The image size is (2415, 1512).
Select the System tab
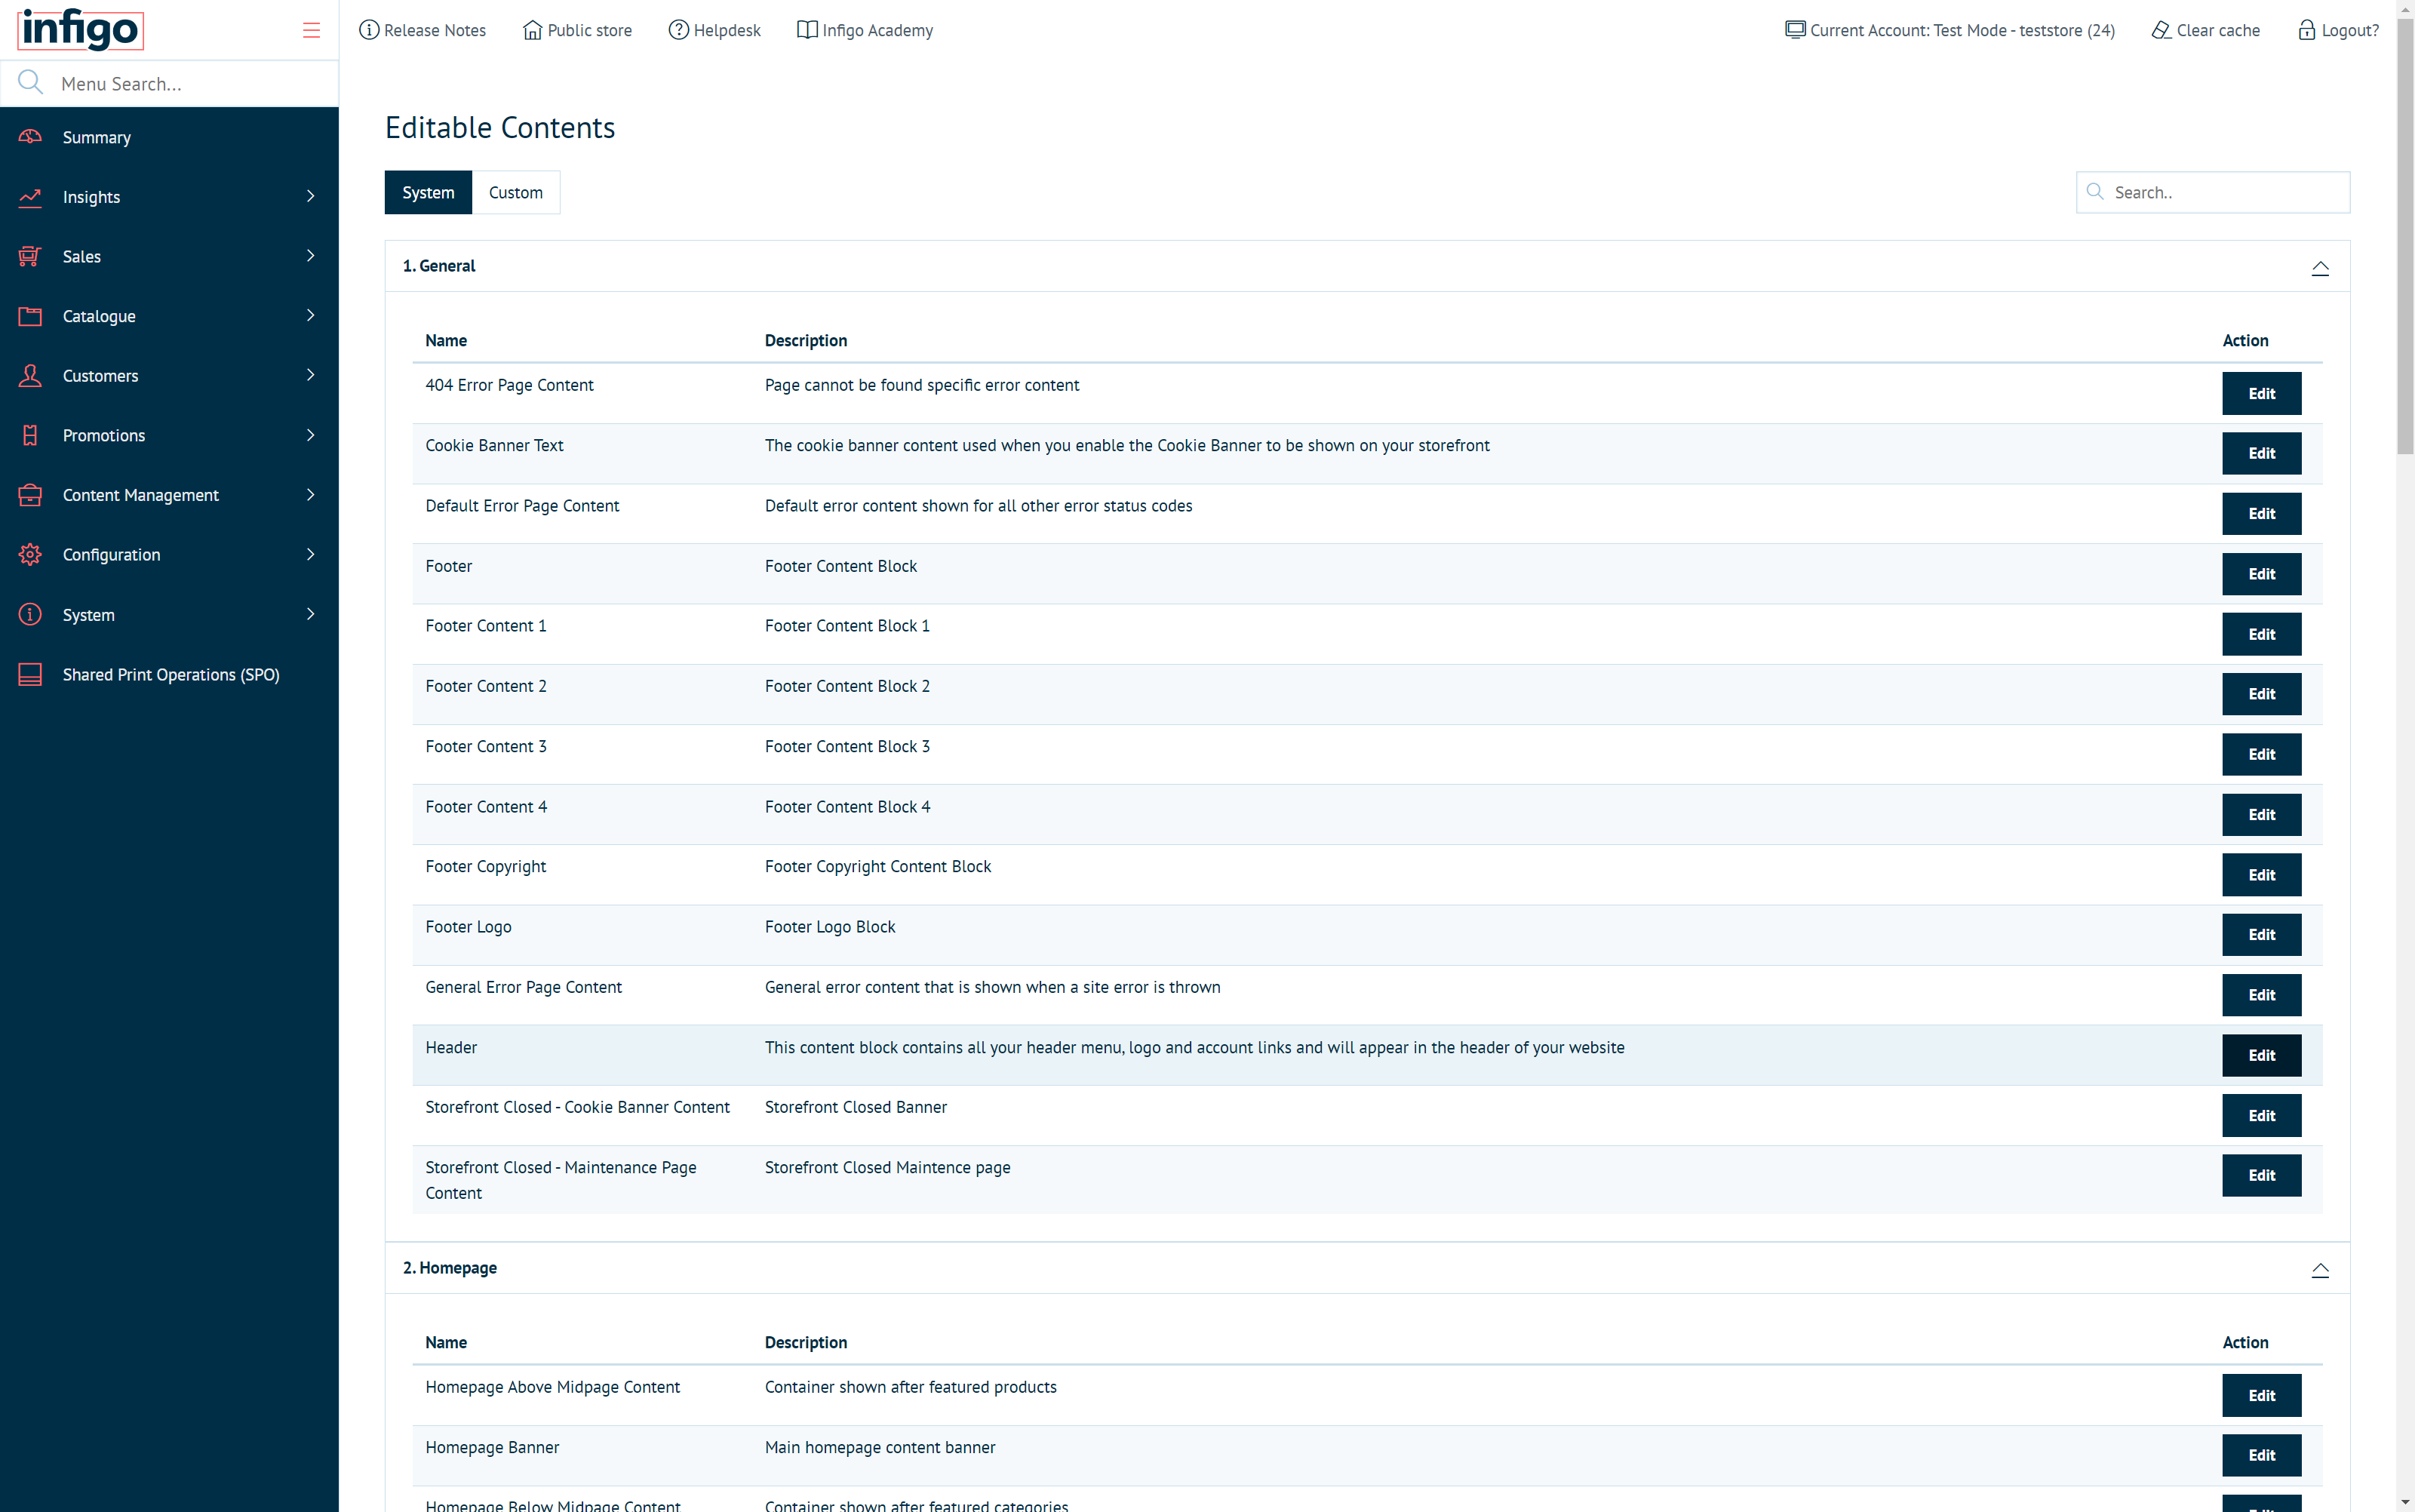coord(428,192)
